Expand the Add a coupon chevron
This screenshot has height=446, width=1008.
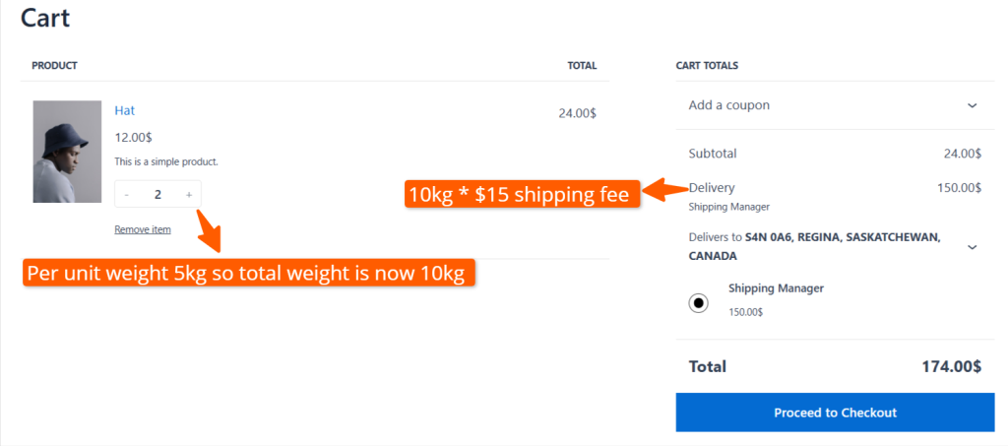click(972, 105)
